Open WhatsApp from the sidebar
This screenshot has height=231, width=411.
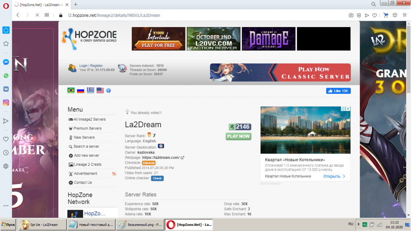pos(6,76)
